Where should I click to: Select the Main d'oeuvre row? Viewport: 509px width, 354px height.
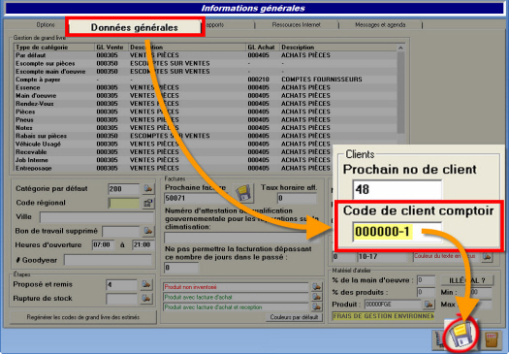click(206, 96)
